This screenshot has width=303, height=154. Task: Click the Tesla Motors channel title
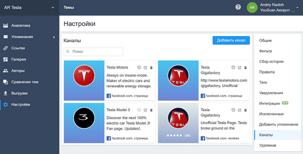117,68
